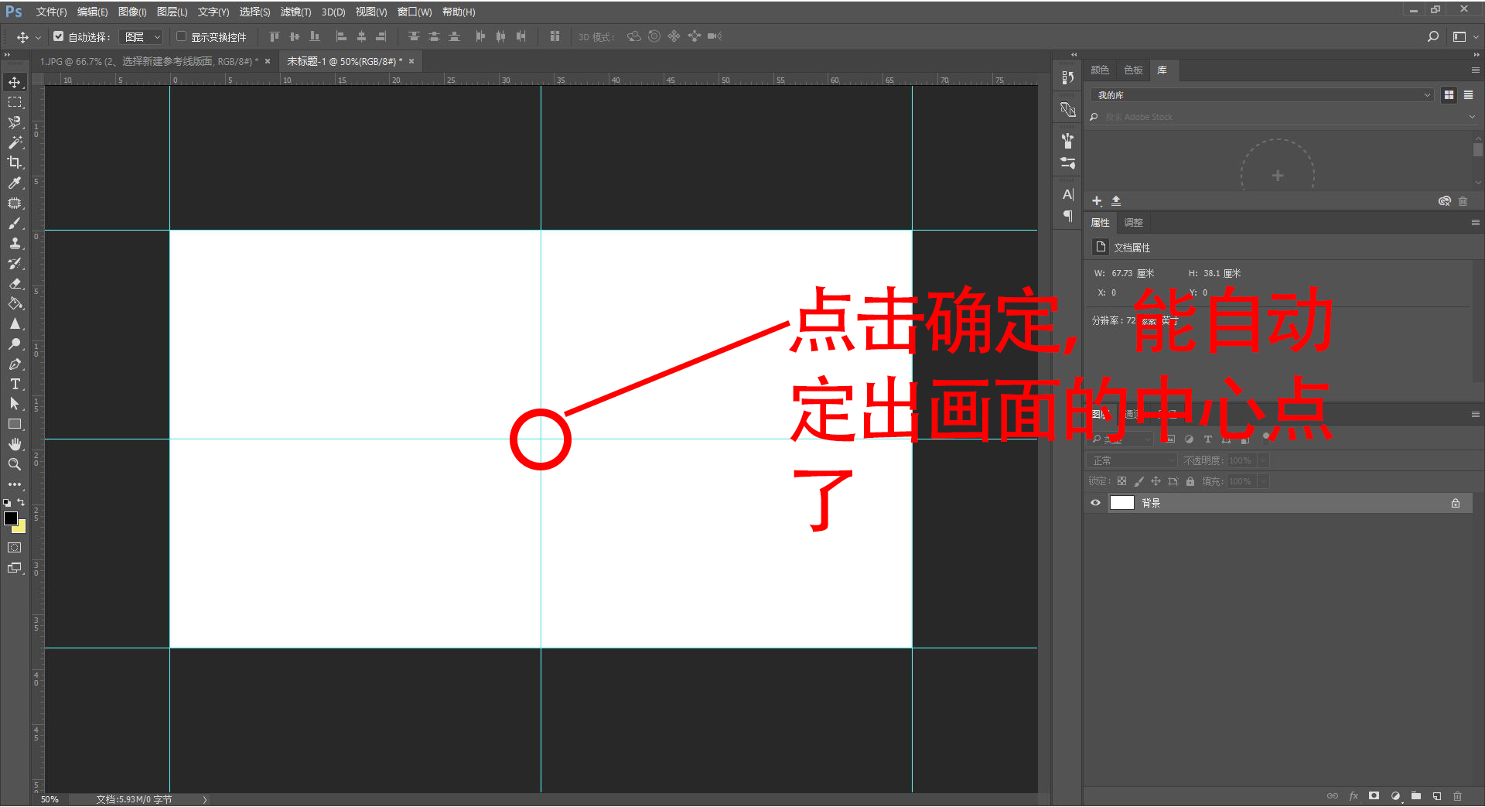Image resolution: width=1485 pixels, height=807 pixels.
Task: Select the Clone Stamp tool
Action: [x=15, y=243]
